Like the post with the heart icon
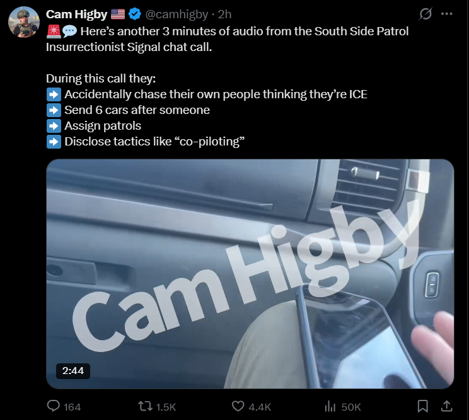The height and width of the screenshot is (420, 469). pyautogui.click(x=238, y=406)
